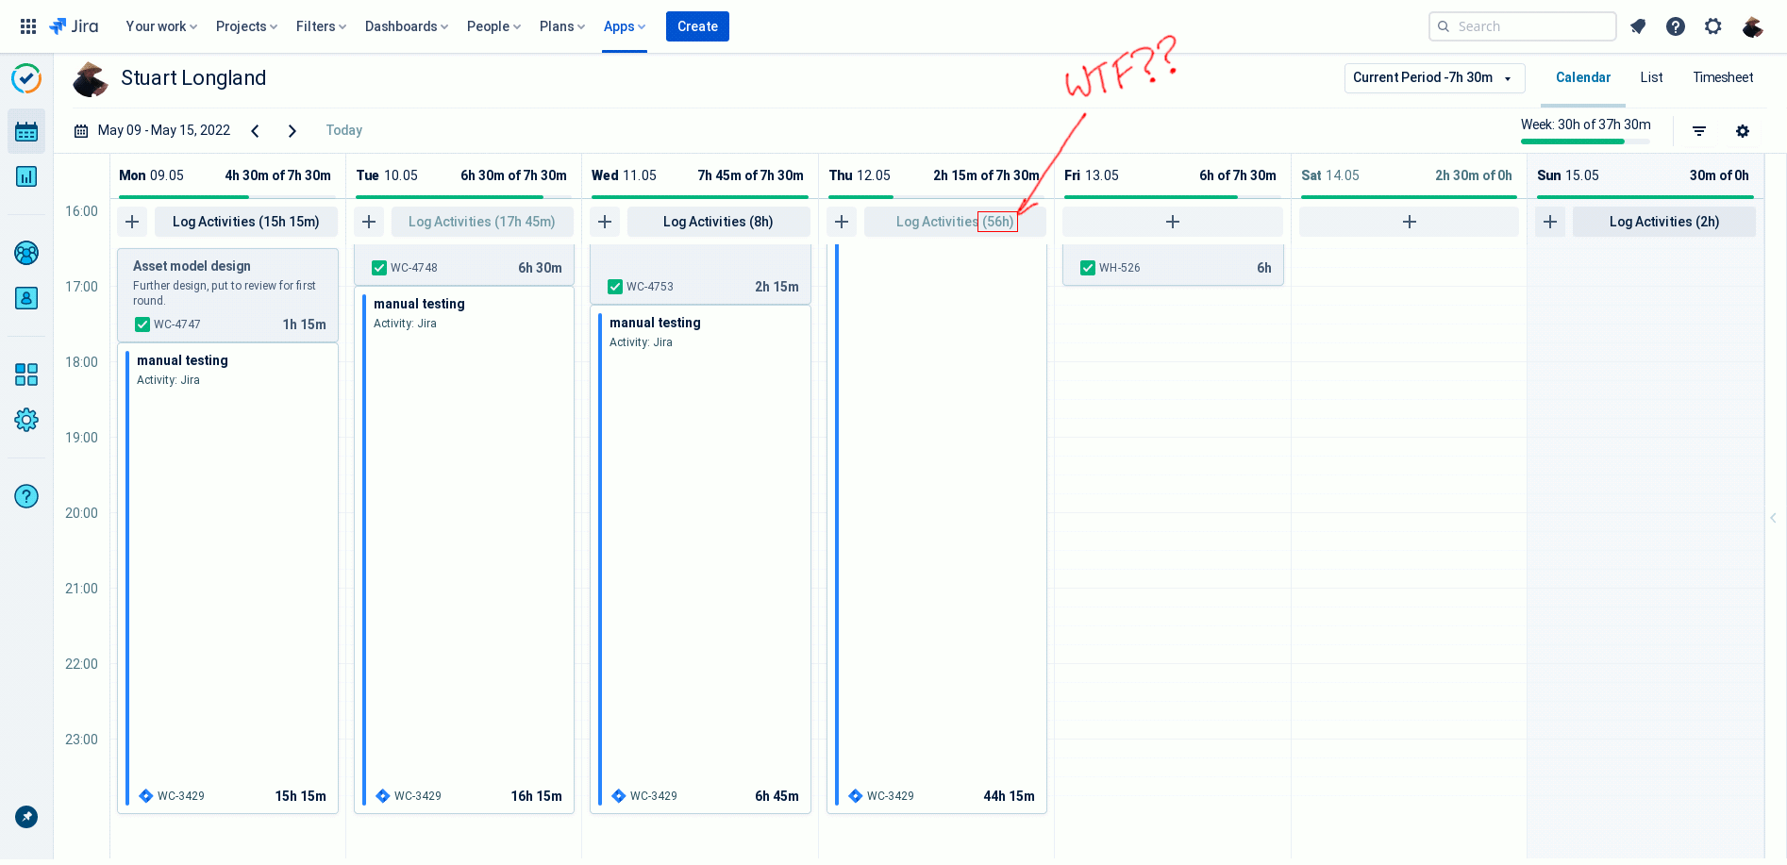Open Plans dropdown menu
Screen dimensions: 1787x865
[562, 26]
